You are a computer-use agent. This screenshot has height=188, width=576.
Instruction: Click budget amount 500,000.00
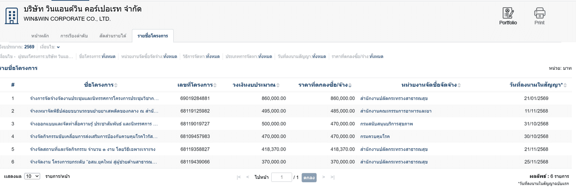(x=274, y=123)
